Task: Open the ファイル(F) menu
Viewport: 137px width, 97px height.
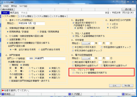Action: click(6, 6)
